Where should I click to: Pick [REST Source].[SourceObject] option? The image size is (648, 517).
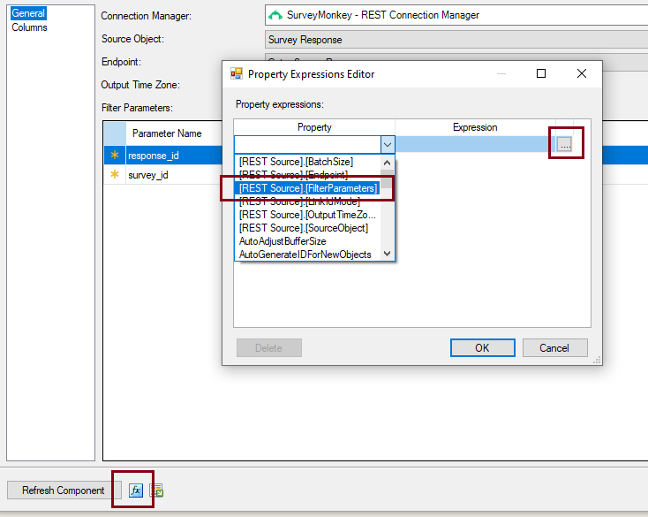coord(303,228)
